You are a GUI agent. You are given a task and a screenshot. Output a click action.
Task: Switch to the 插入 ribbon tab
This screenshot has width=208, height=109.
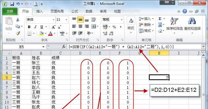(x=39, y=11)
